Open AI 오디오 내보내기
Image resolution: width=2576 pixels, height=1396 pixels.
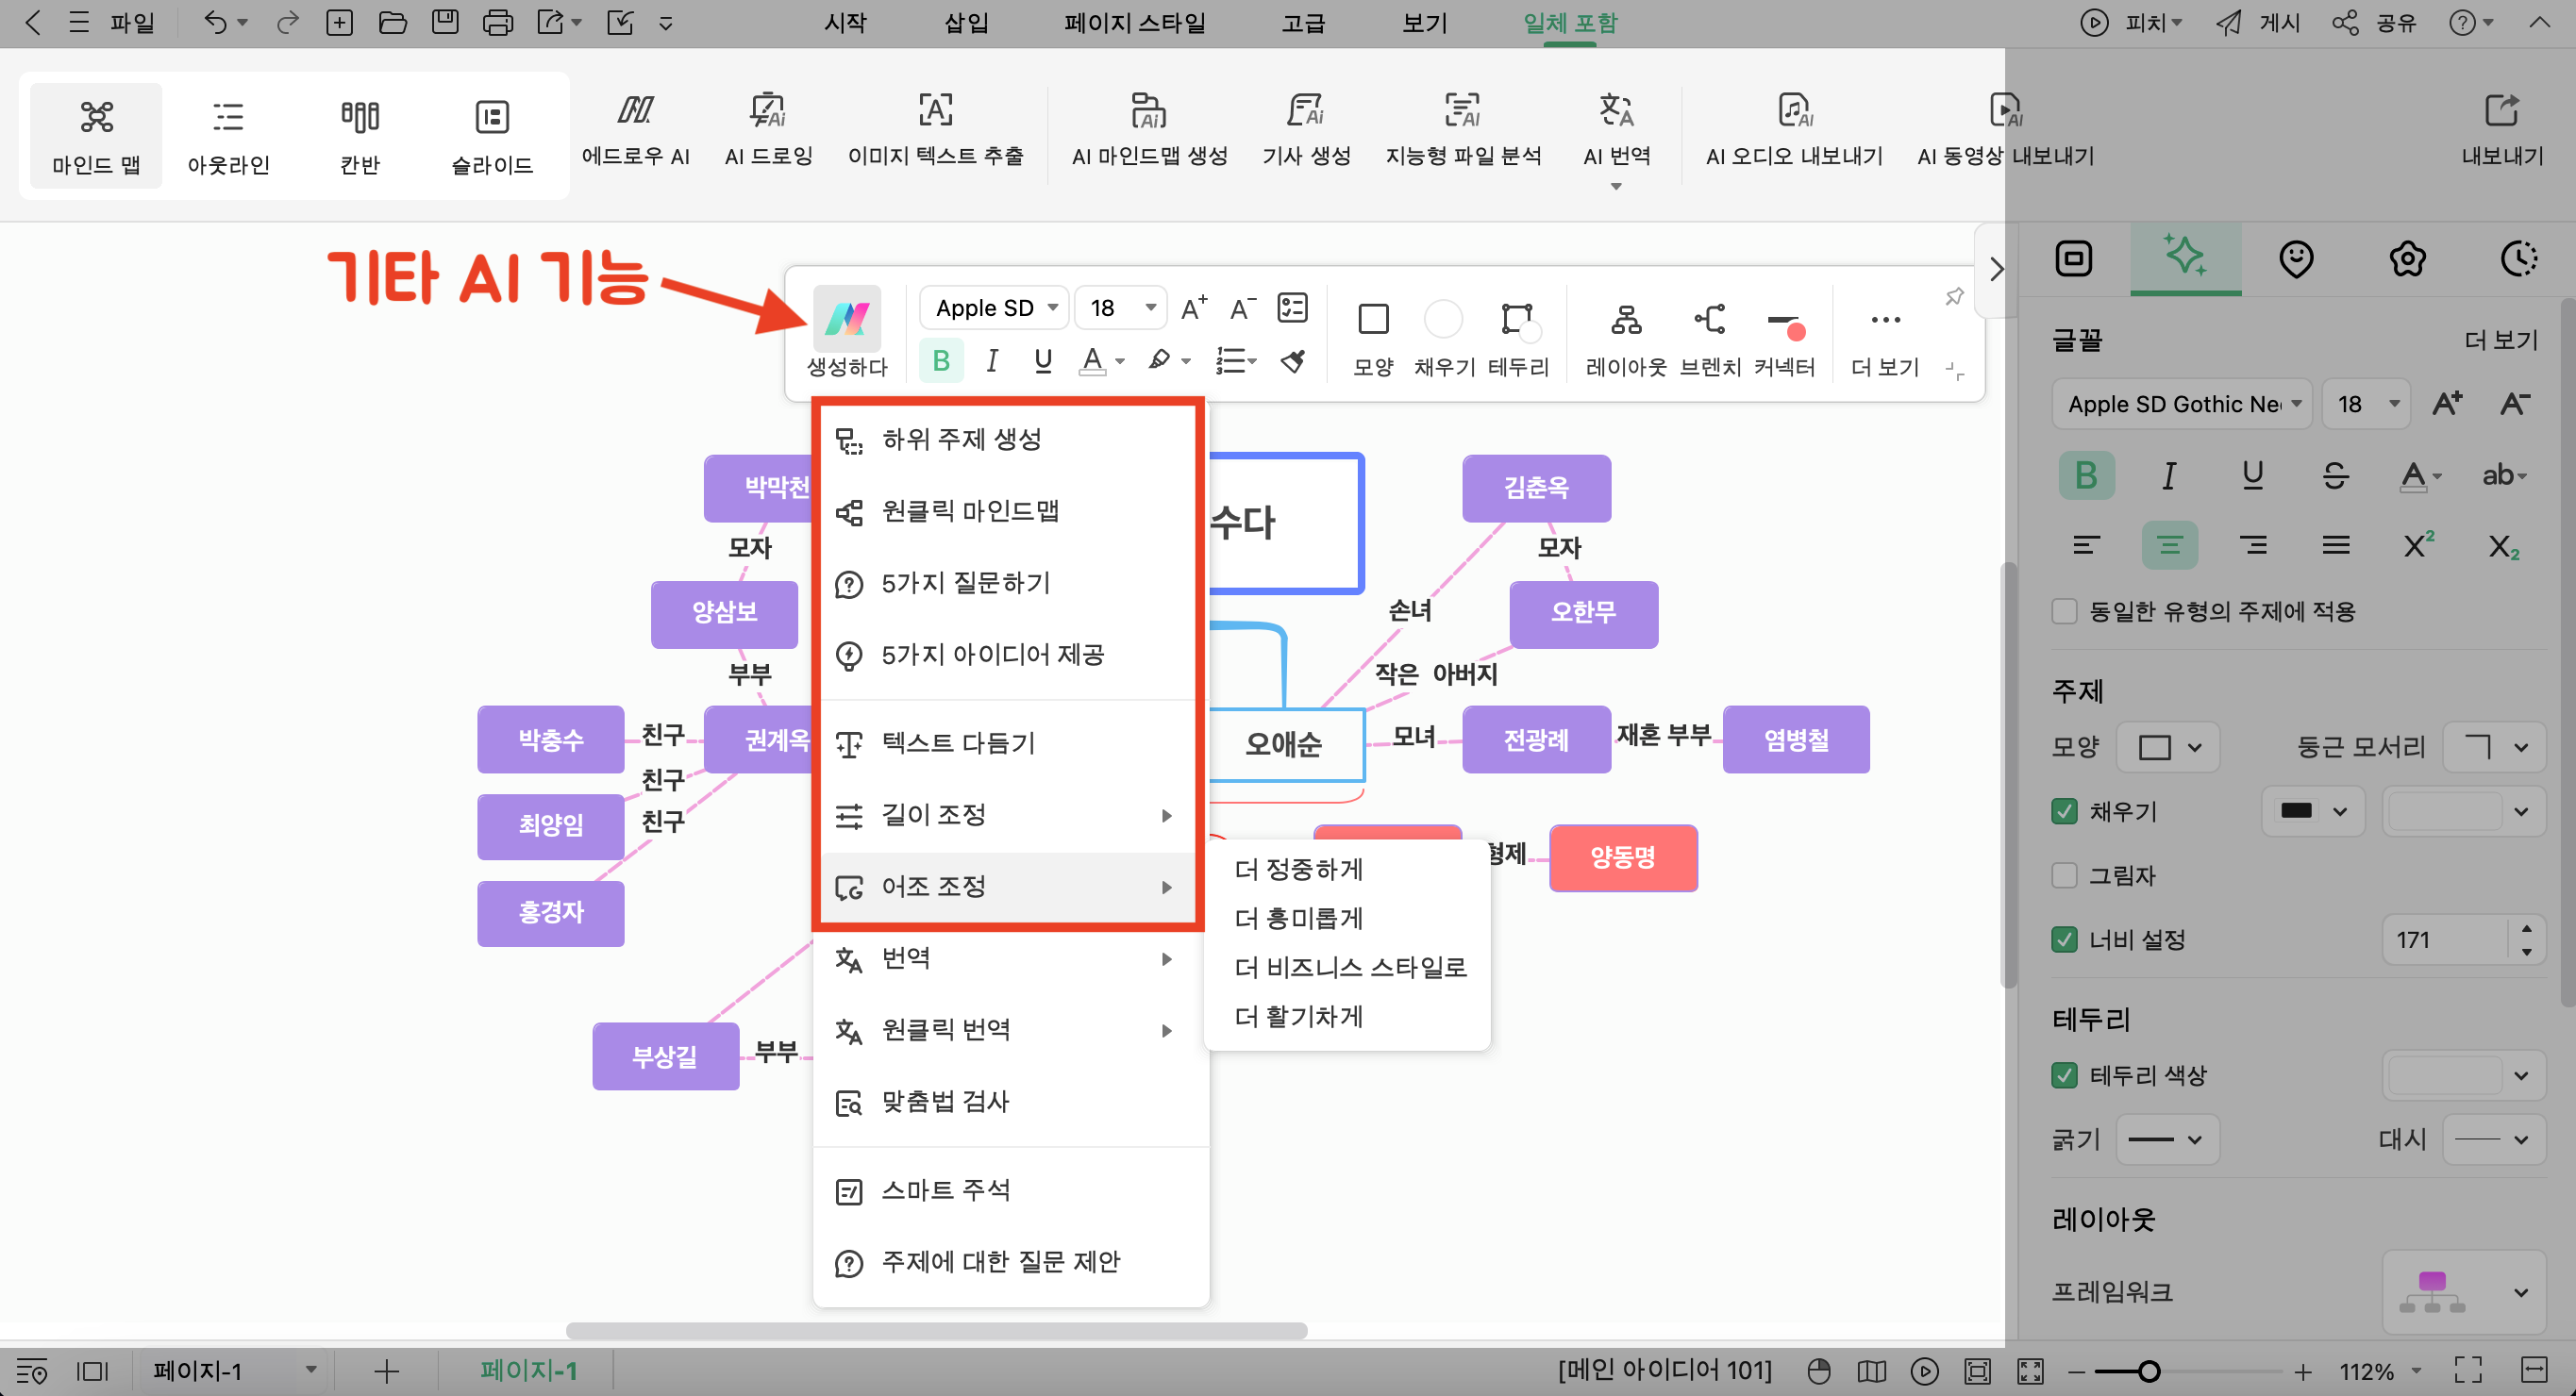(x=1794, y=128)
